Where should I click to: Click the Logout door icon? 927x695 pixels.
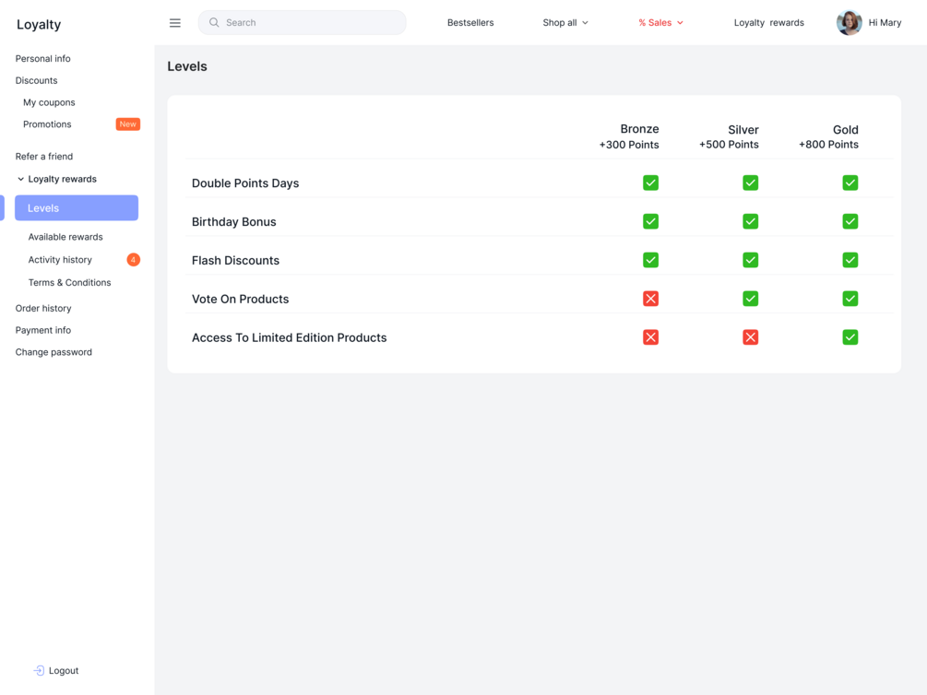tap(39, 671)
